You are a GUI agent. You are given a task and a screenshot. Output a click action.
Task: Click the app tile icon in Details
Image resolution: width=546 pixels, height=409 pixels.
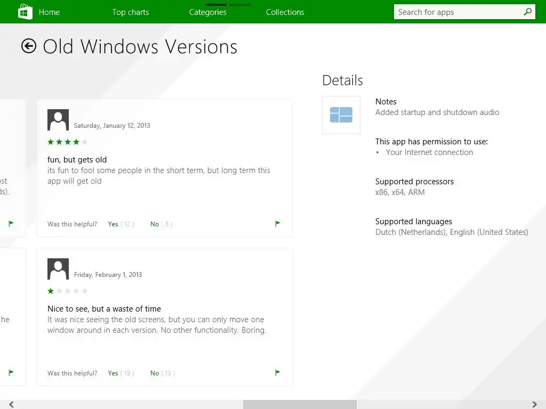click(341, 115)
